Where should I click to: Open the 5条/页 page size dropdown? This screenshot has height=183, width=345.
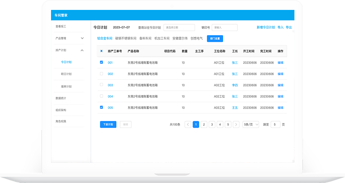(251, 124)
